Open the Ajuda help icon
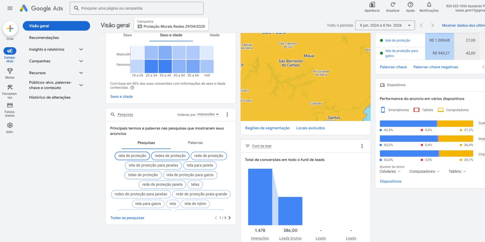The image size is (485, 242). pyautogui.click(x=410, y=5)
